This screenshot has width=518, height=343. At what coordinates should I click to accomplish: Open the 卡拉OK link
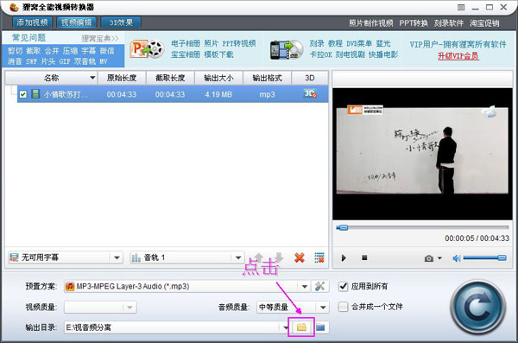click(x=320, y=54)
